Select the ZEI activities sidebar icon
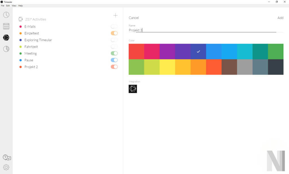Viewport: 289px width, 174px height. click(x=6, y=38)
